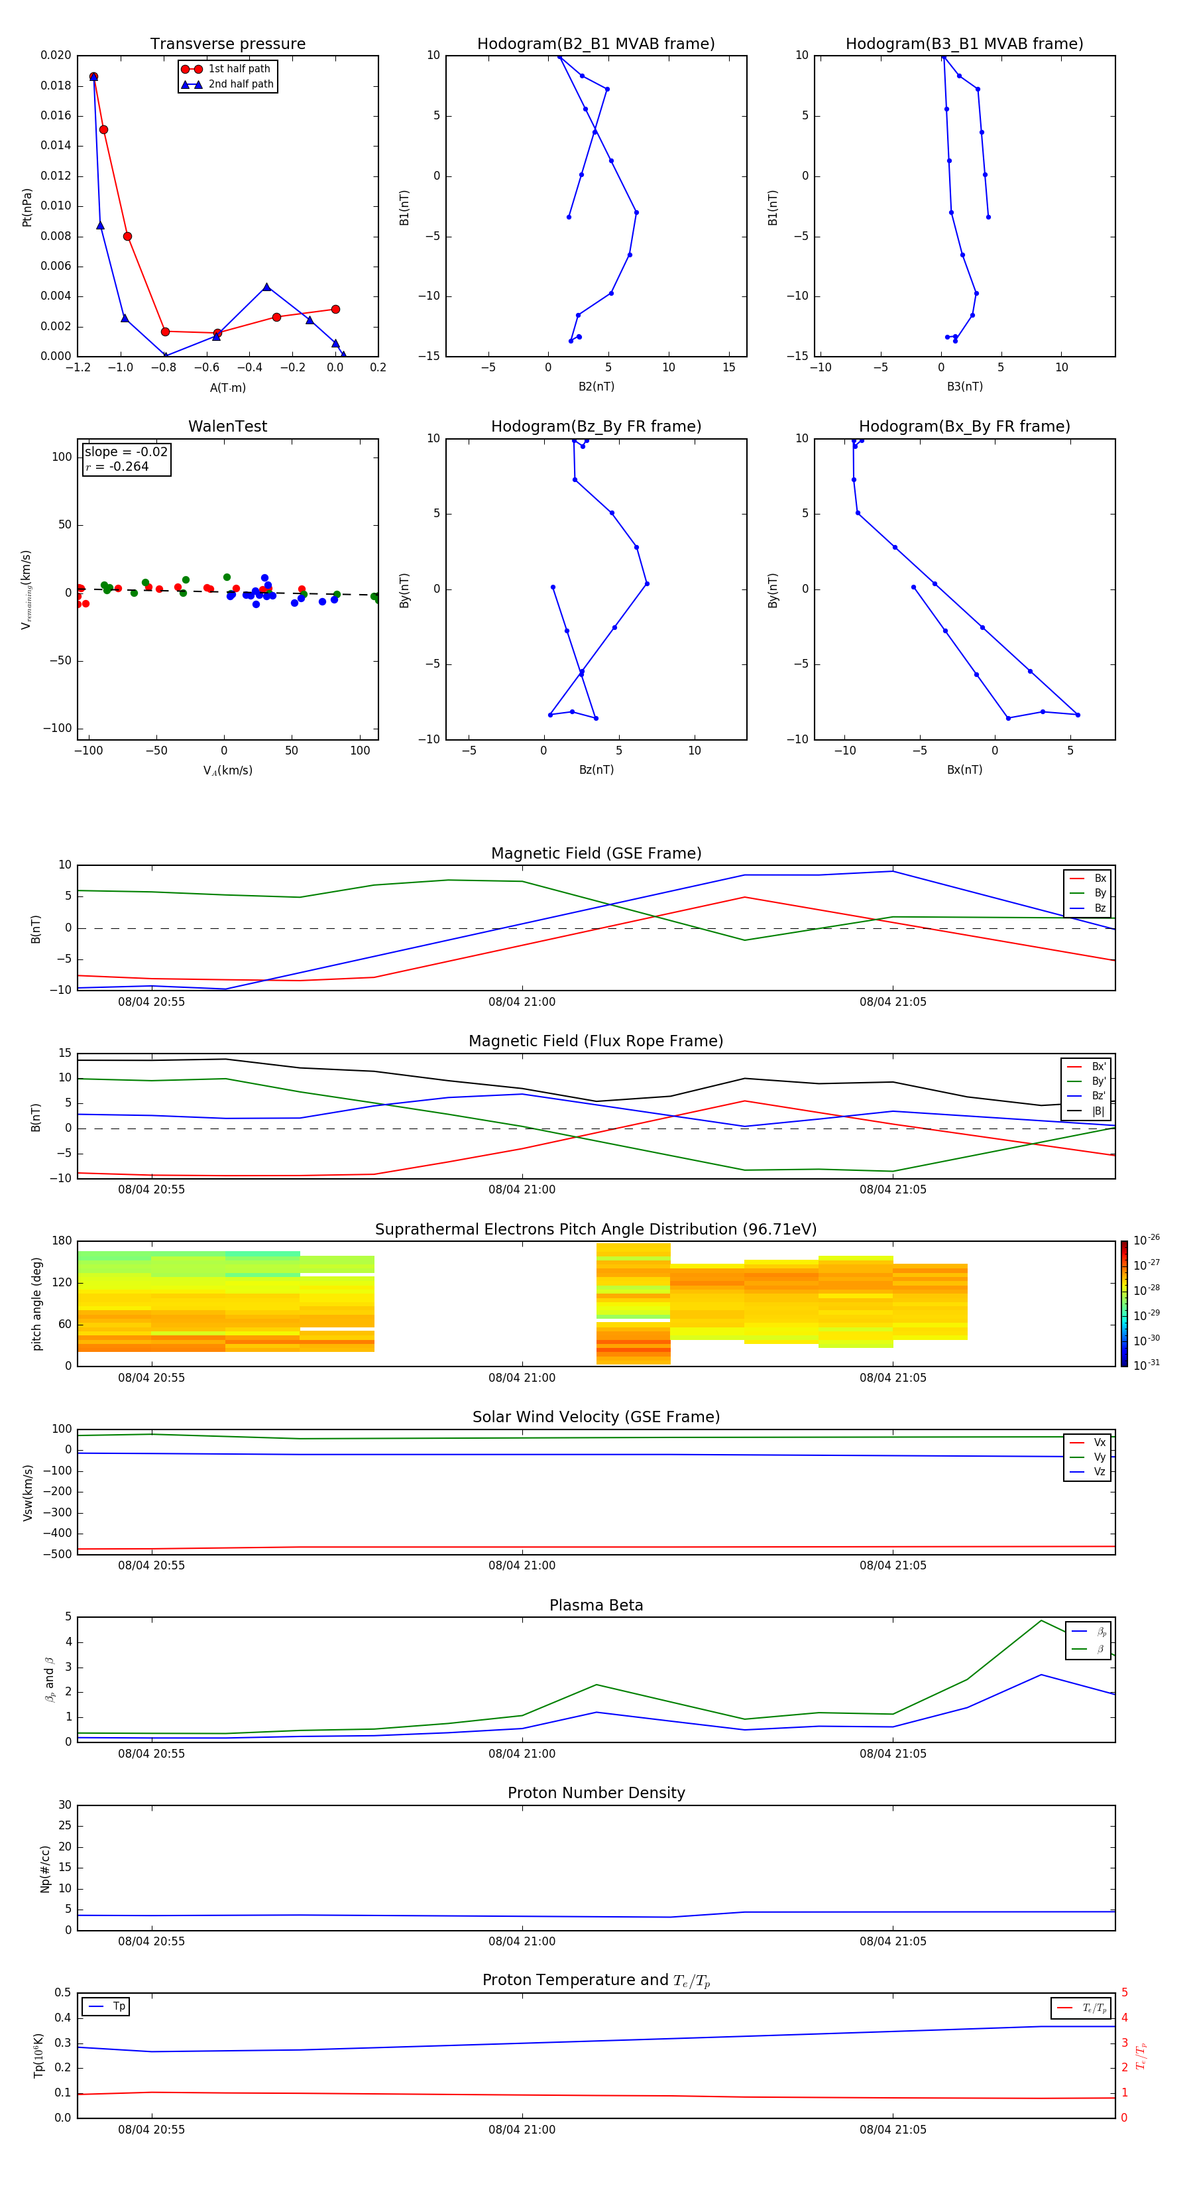Click the pitch angle colorbar scale
Image resolution: width=1193 pixels, height=2188 pixels.
[x=1124, y=1304]
